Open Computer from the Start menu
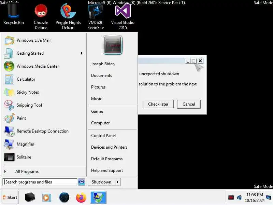This screenshot has width=273, height=205. pyautogui.click(x=100, y=123)
